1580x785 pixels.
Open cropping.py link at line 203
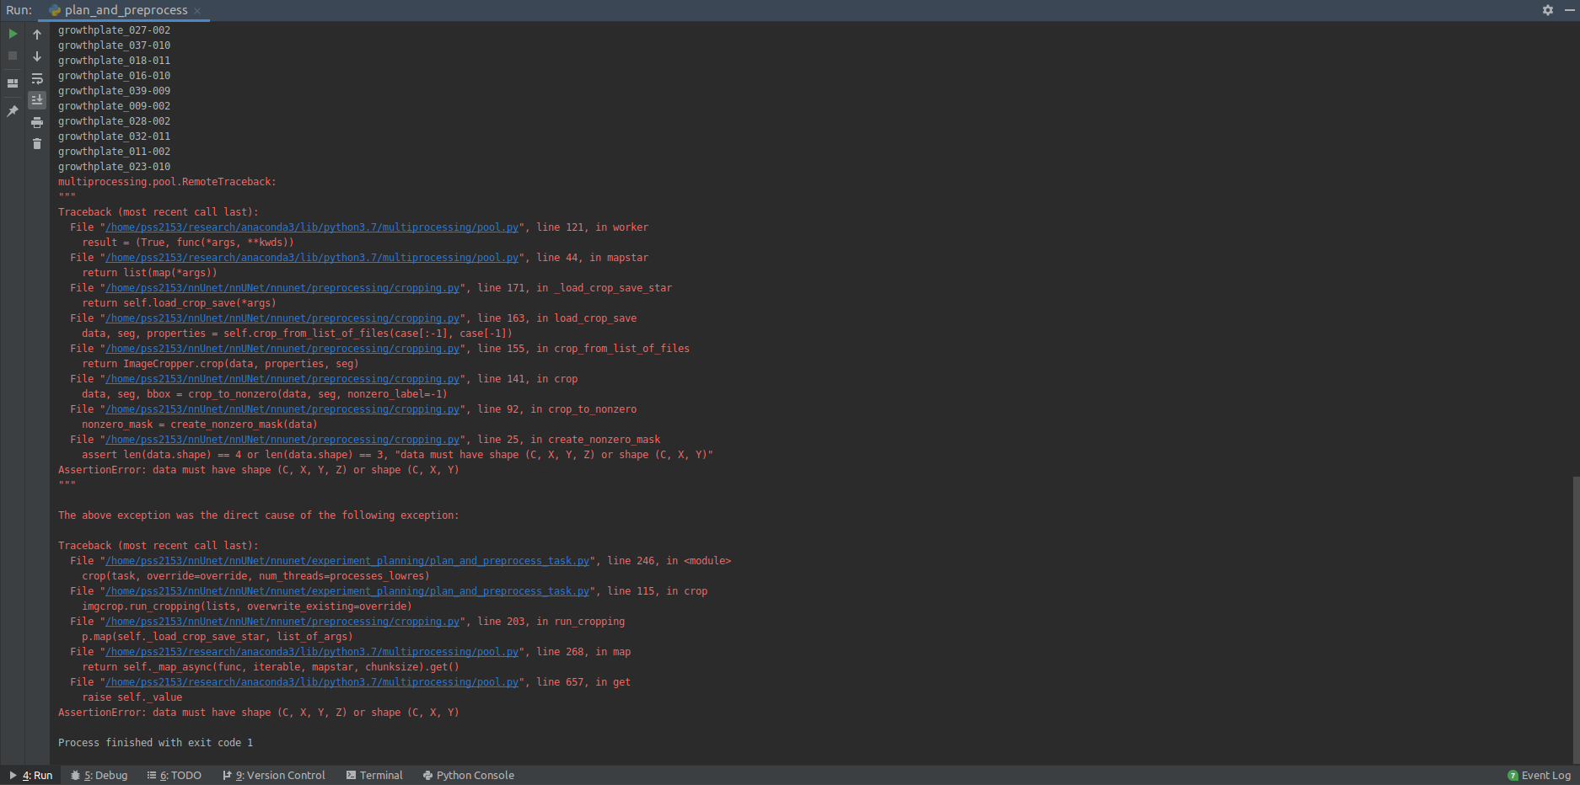pos(282,622)
